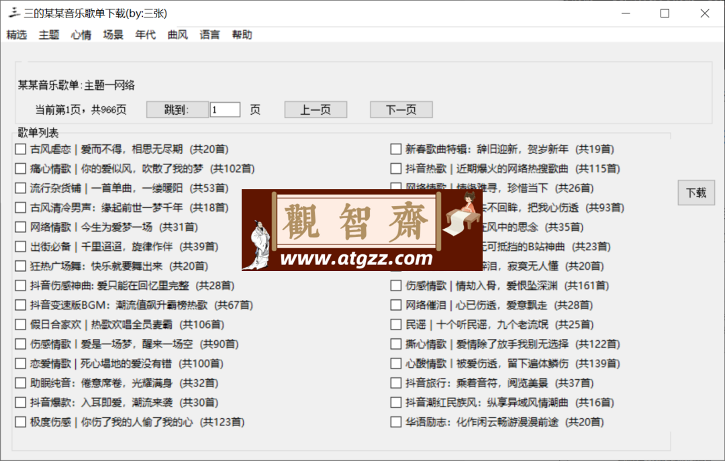Viewport: 725px width, 461px height.
Task: Check 网络催泪 | 心已伤透 playlist
Action: coord(396,305)
